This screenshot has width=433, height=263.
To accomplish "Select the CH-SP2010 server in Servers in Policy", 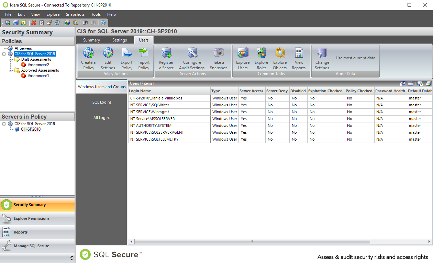I will coord(31,129).
